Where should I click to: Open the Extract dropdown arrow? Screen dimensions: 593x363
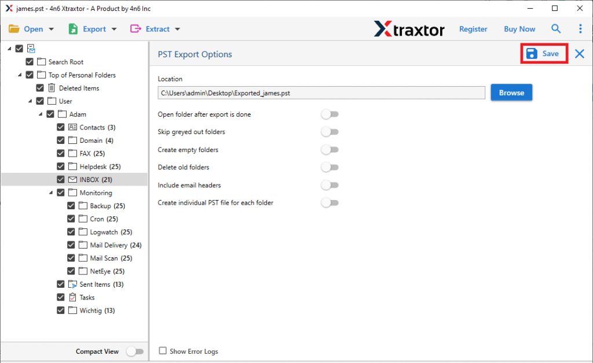click(x=177, y=29)
